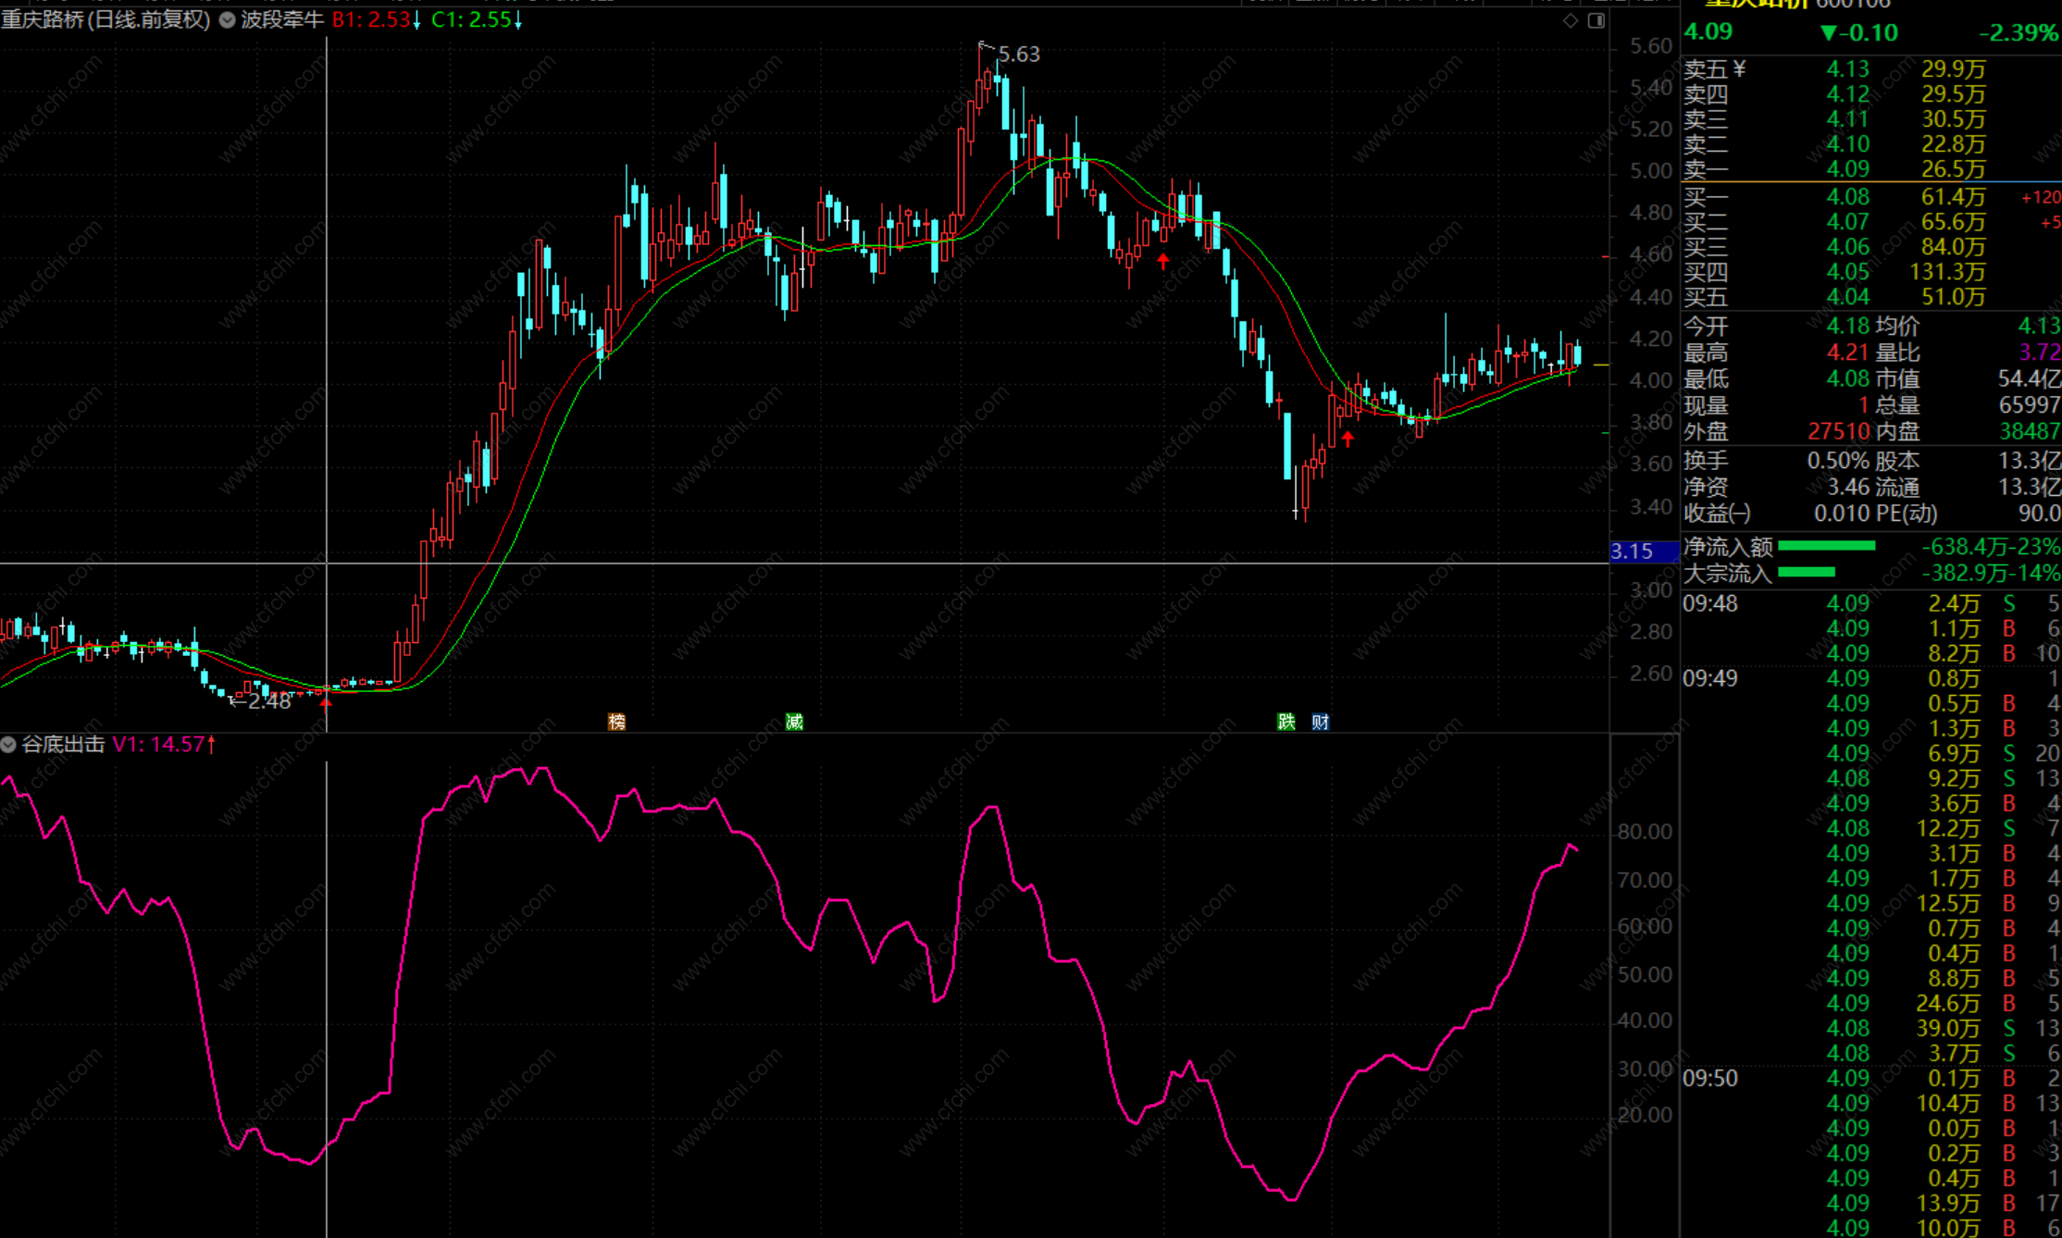
Task: Click the 净流入额 net inflow label
Action: [1727, 547]
